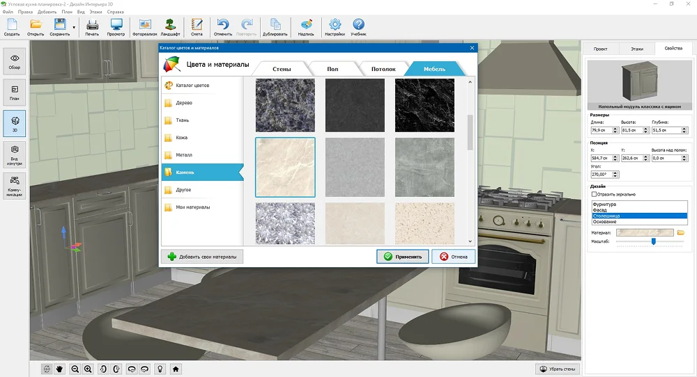Click the Фотореализм toolbar icon
697x377 pixels.
[146, 27]
